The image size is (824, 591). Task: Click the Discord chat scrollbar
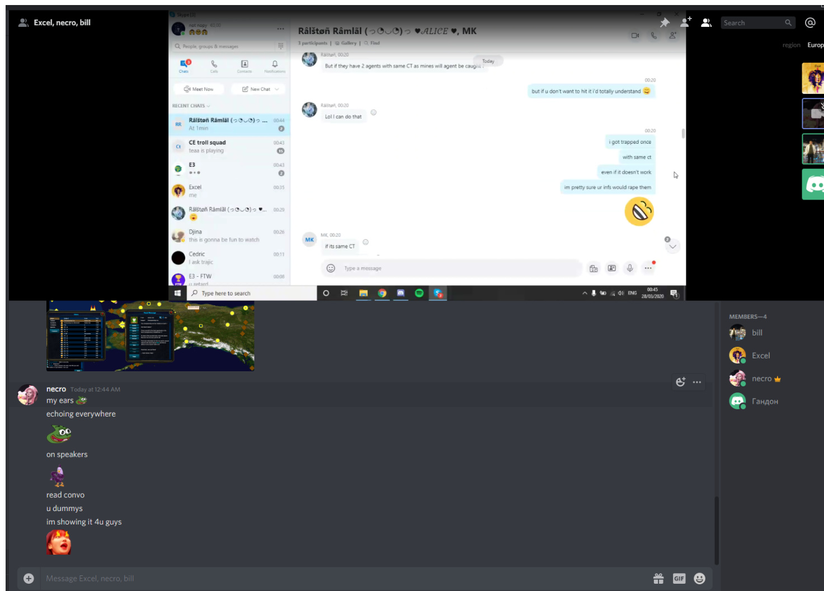pyautogui.click(x=717, y=530)
